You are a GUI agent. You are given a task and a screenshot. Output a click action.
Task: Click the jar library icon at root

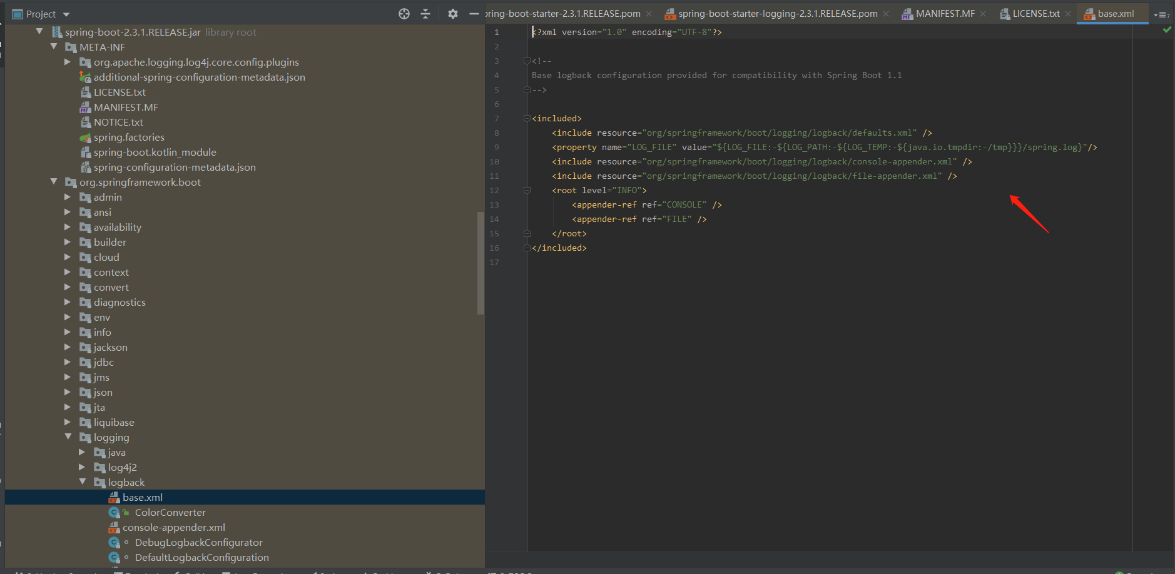(57, 32)
